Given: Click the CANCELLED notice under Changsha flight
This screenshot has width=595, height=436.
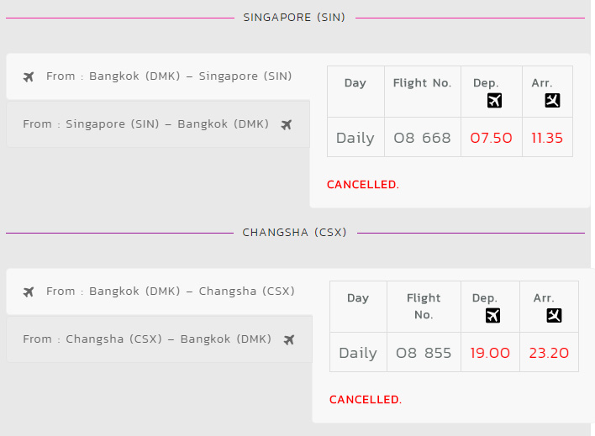Looking at the screenshot, I should 366,400.
